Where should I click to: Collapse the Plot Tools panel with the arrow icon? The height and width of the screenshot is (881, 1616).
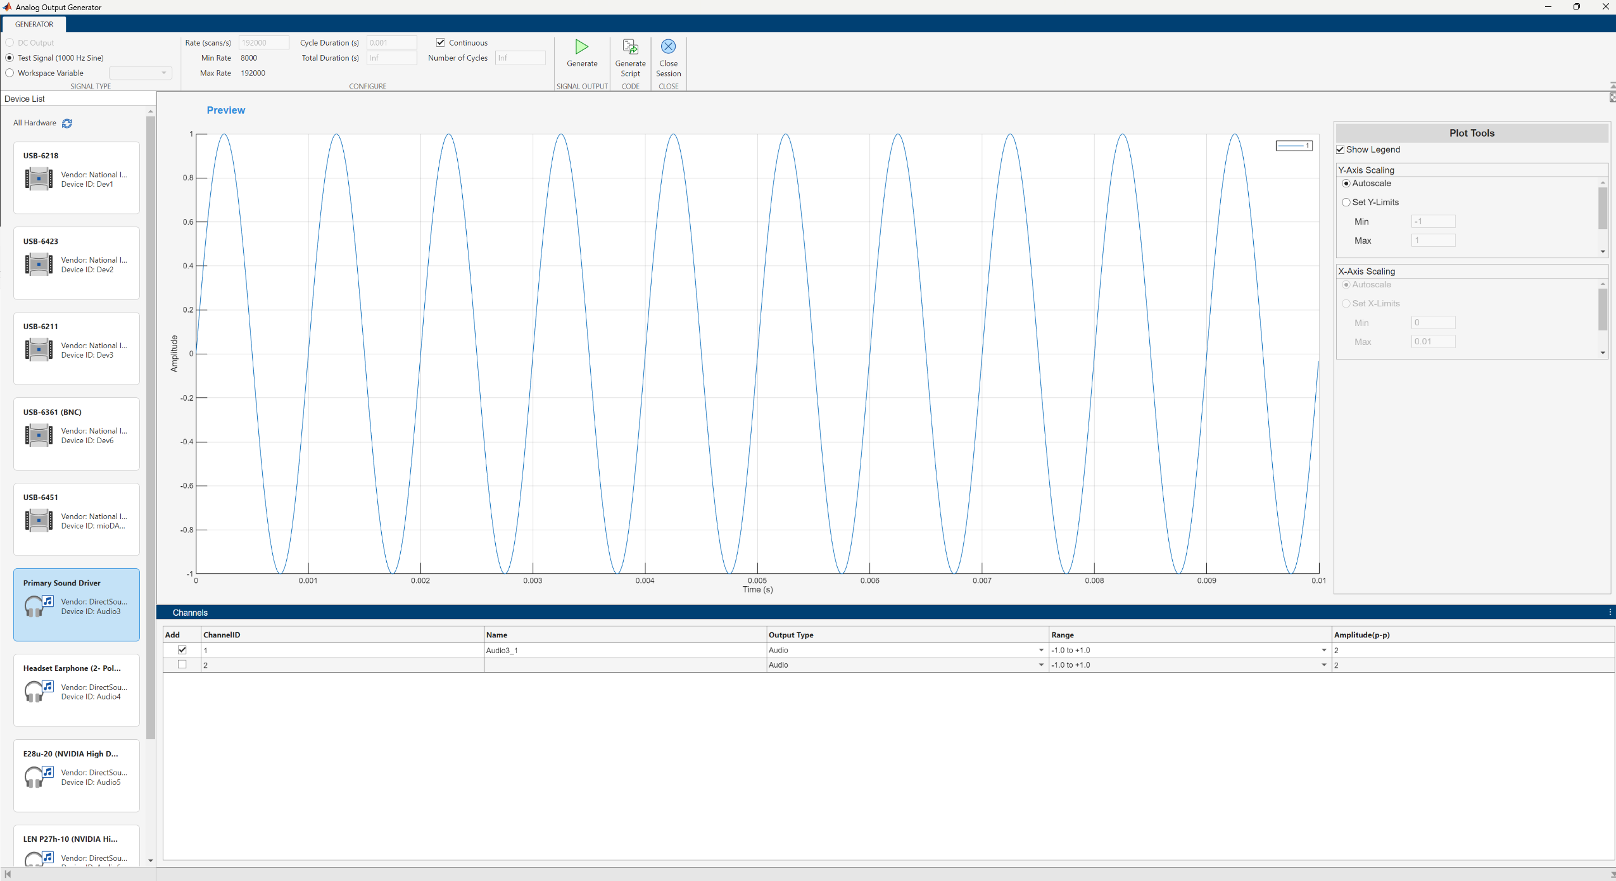[x=1610, y=97]
